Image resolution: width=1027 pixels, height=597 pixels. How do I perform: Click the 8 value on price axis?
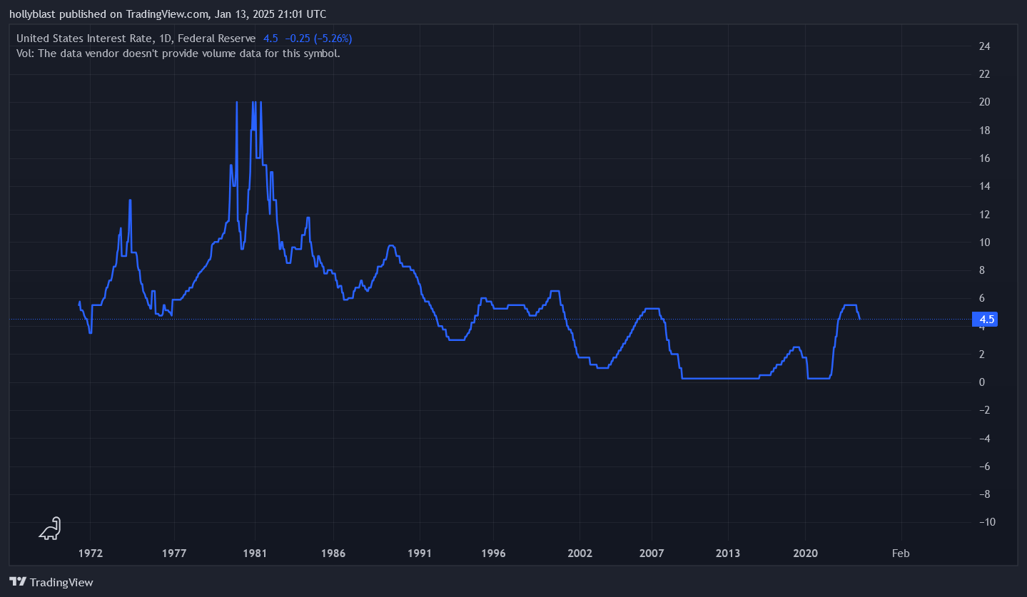pyautogui.click(x=982, y=270)
